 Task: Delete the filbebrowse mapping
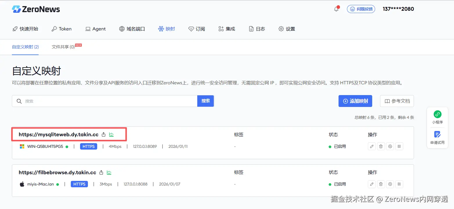point(381,184)
